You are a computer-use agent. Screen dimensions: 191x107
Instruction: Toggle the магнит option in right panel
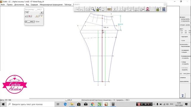[184, 37]
